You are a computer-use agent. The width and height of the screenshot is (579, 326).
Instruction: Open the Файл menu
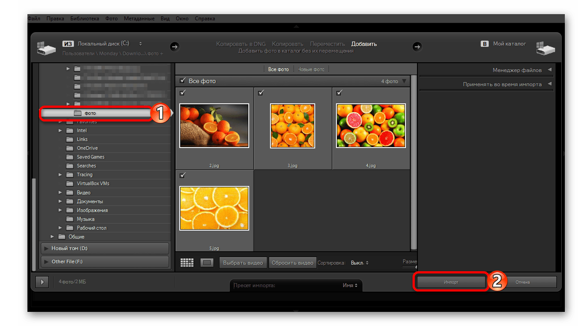34,19
